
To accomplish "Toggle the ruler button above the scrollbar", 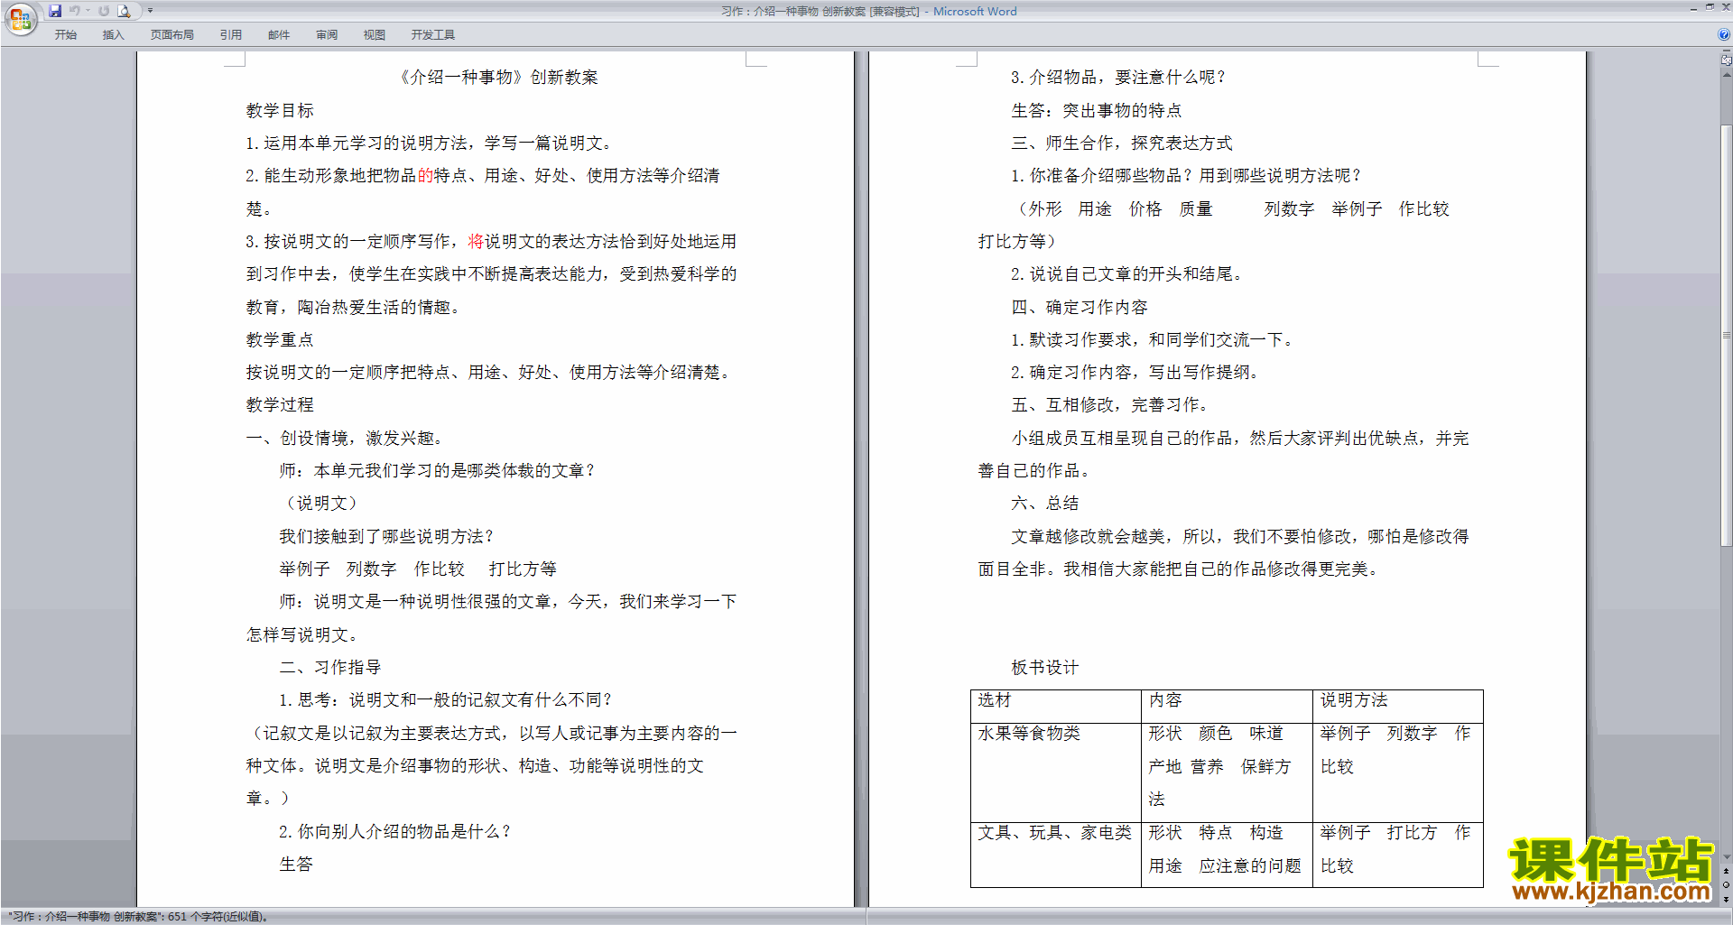I will pos(1726,60).
